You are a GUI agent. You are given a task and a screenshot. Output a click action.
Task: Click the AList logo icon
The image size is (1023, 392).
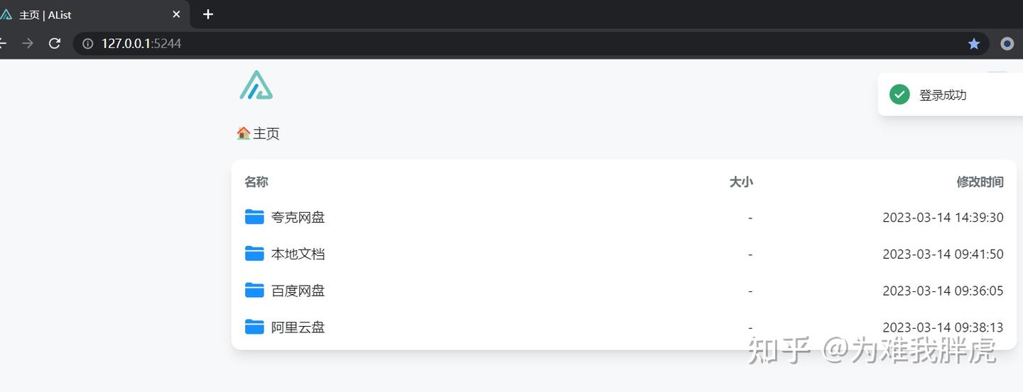tap(256, 85)
